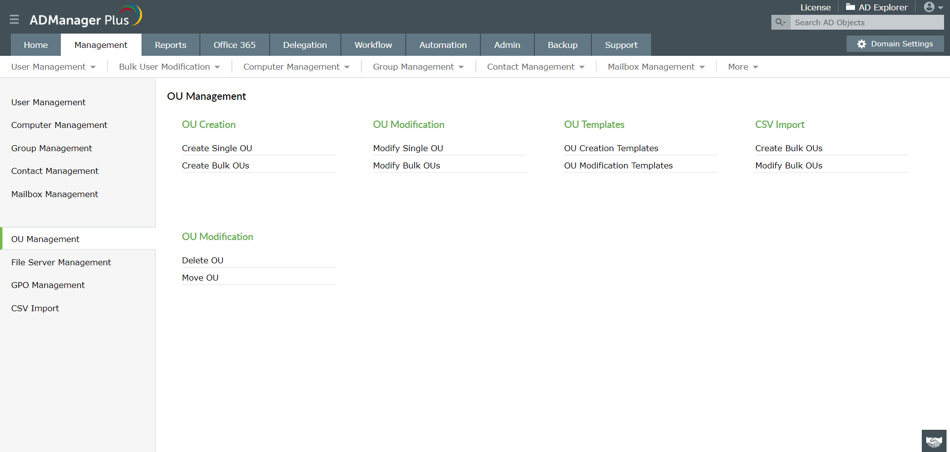
Task: Click the OU Templates heading
Action: [x=594, y=124]
